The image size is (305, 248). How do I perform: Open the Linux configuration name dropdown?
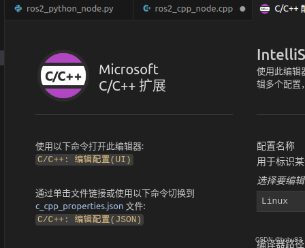click(281, 201)
